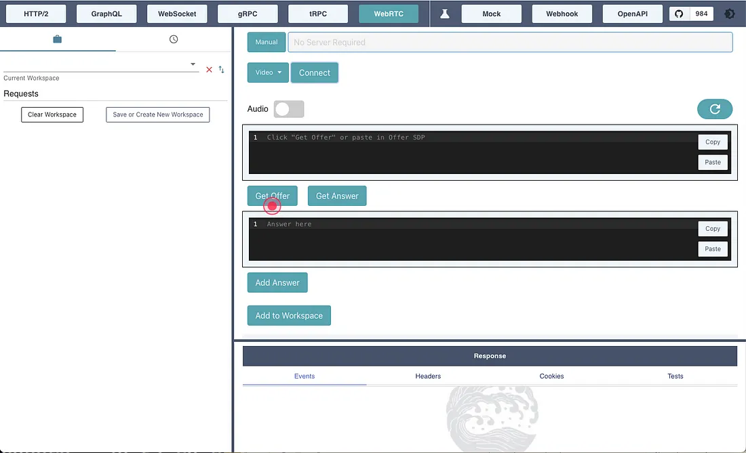Click the No Server Required input field
This screenshot has width=746, height=453.
click(x=510, y=42)
